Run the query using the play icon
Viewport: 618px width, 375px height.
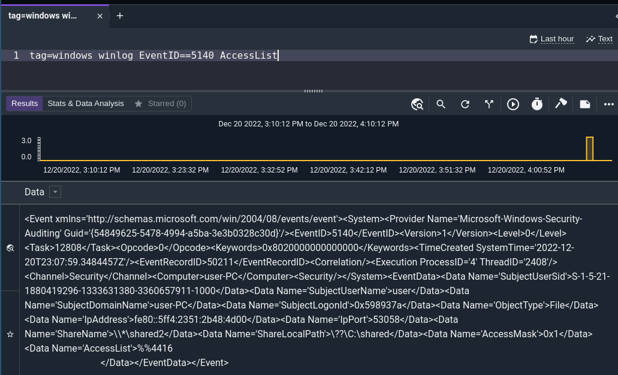click(x=513, y=104)
